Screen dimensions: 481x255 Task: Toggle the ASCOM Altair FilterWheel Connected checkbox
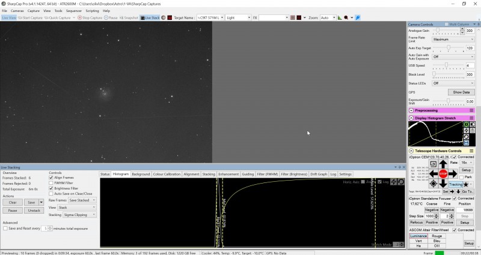click(455, 230)
